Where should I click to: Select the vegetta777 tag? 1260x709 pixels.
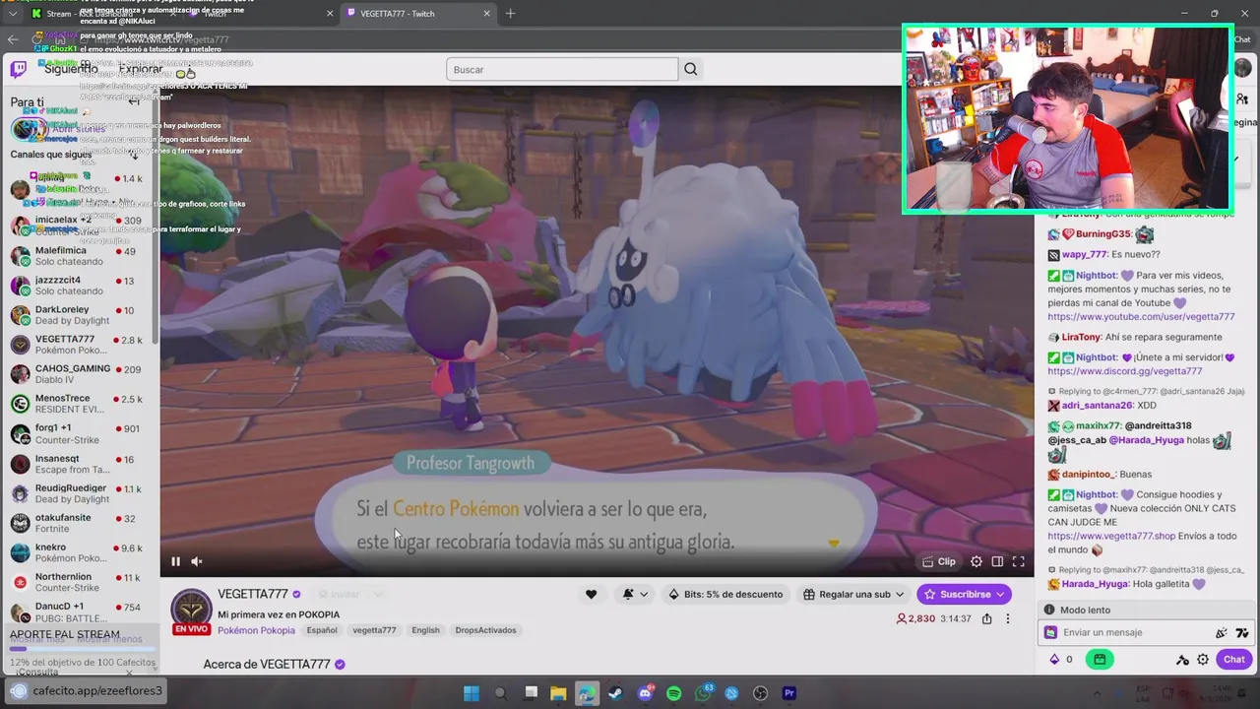374,630
